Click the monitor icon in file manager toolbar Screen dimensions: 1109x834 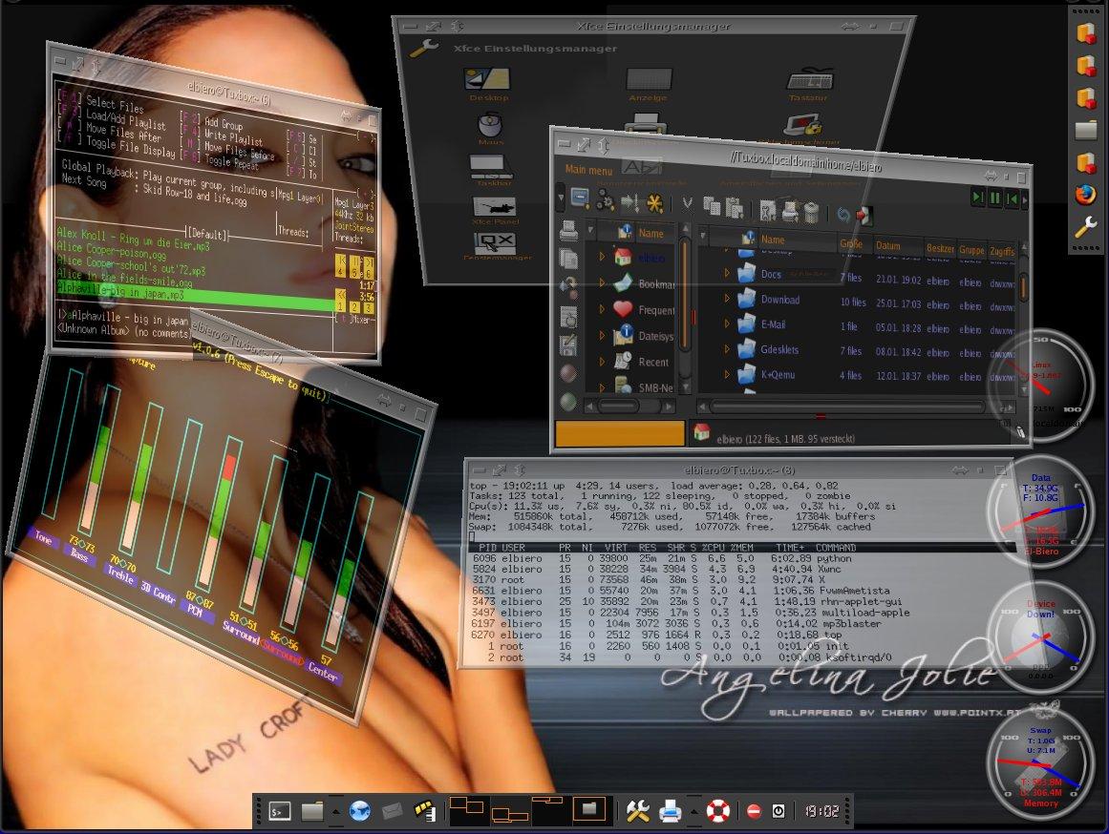580,198
